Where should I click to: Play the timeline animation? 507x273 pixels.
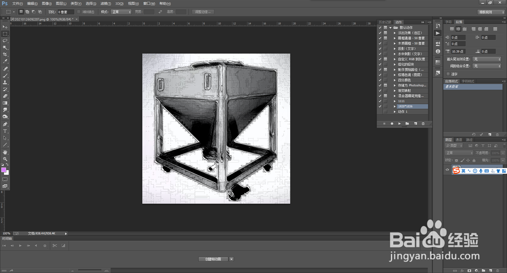click(20, 246)
